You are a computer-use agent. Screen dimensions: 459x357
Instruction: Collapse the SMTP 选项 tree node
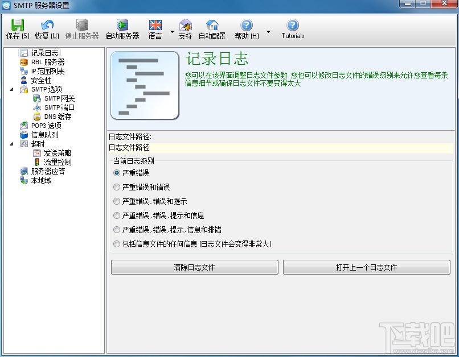[12, 89]
